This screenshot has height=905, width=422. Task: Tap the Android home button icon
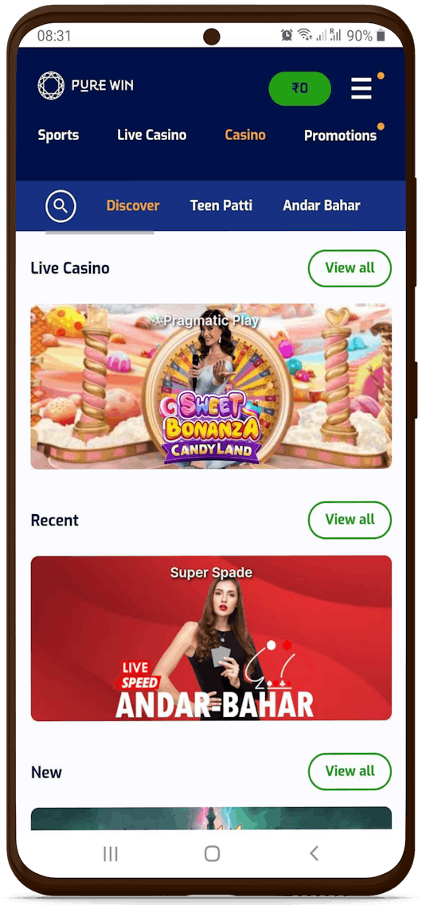(212, 853)
